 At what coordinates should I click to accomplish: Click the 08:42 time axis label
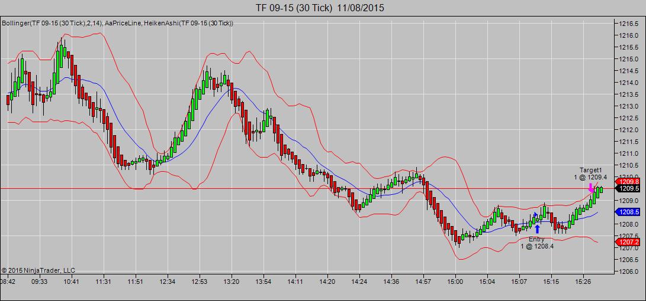pos(8,282)
